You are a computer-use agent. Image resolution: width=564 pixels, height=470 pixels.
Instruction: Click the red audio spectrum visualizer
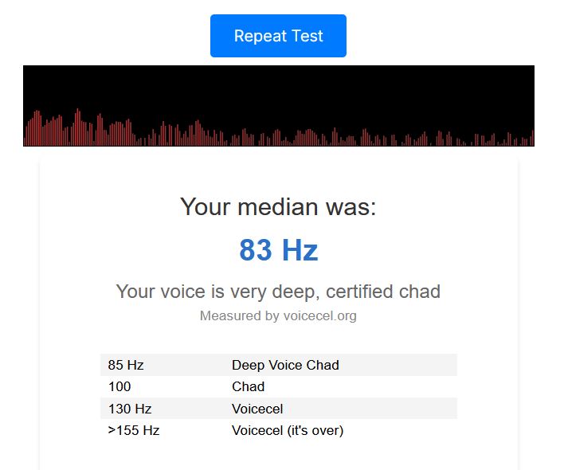(278, 106)
